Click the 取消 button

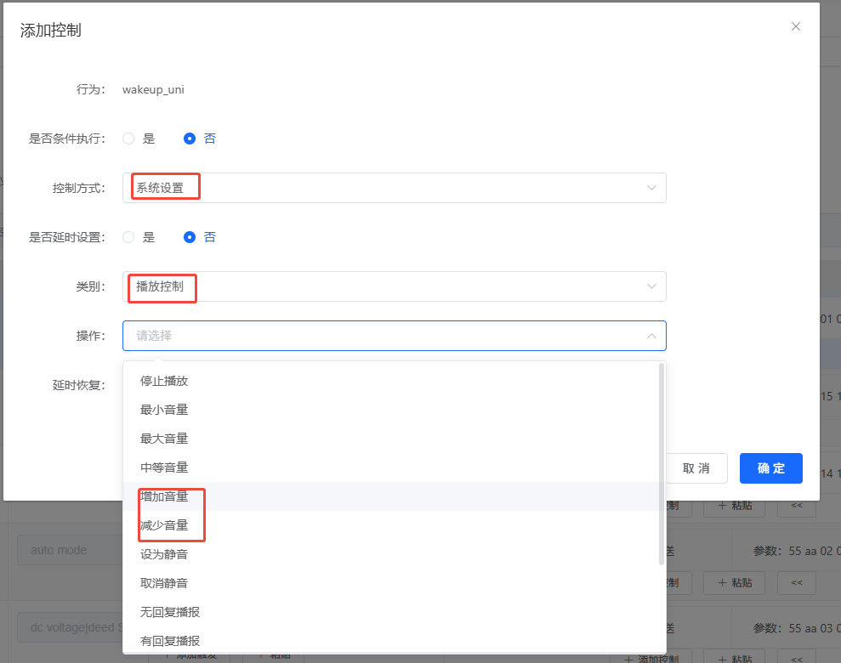coord(696,468)
